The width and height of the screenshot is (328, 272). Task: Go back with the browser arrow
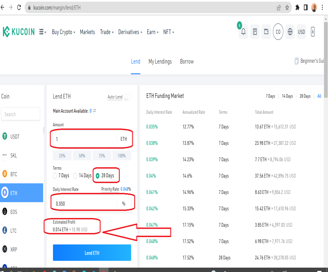click(2, 8)
